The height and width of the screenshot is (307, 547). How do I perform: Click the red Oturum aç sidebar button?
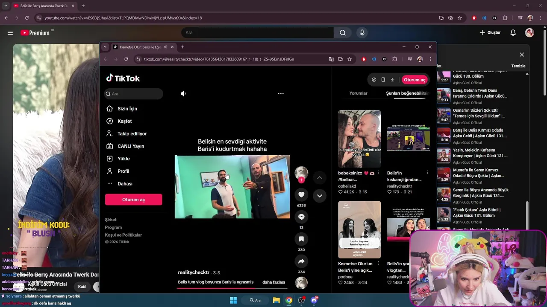133,200
